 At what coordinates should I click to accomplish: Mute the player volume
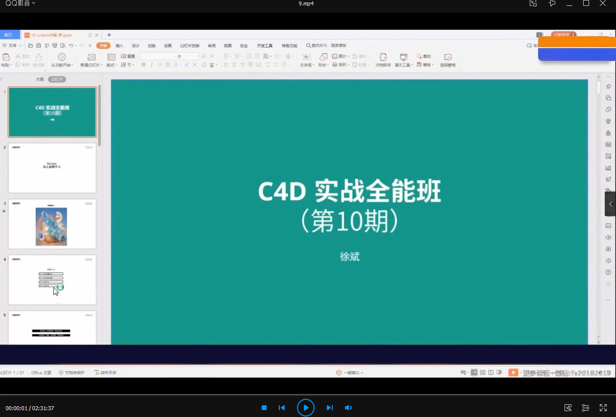coord(348,408)
